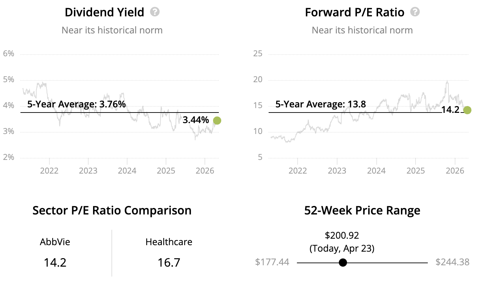Click the 2024 label on dividend yield chart
The image size is (482, 283).
tap(127, 170)
